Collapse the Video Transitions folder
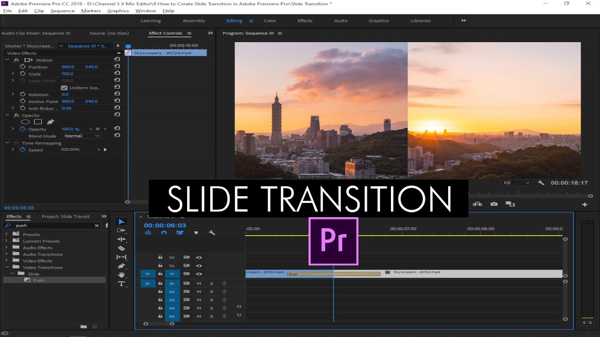This screenshot has width=600, height=337. [7, 267]
